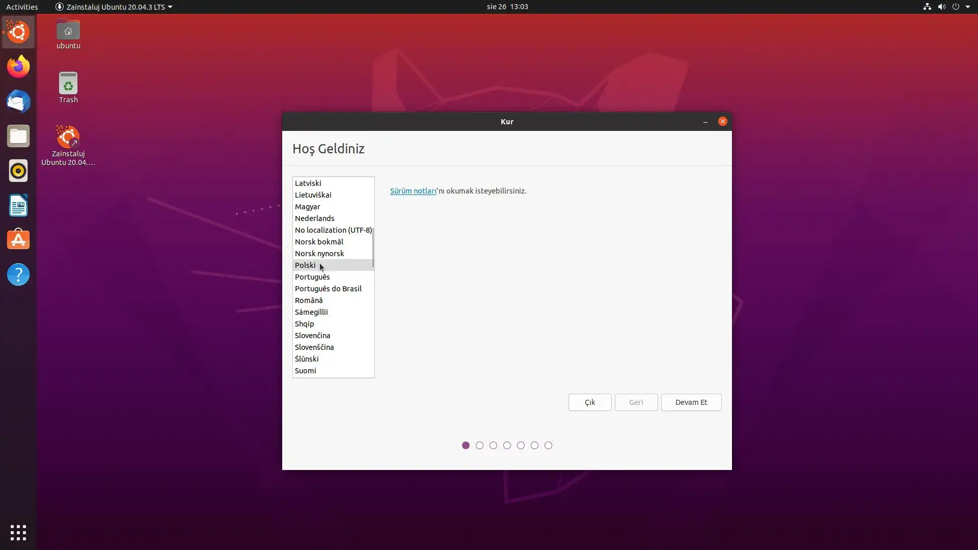Viewport: 978px width, 550px height.
Task: Launch LibreOffice Writer from the dock
Action: click(18, 206)
